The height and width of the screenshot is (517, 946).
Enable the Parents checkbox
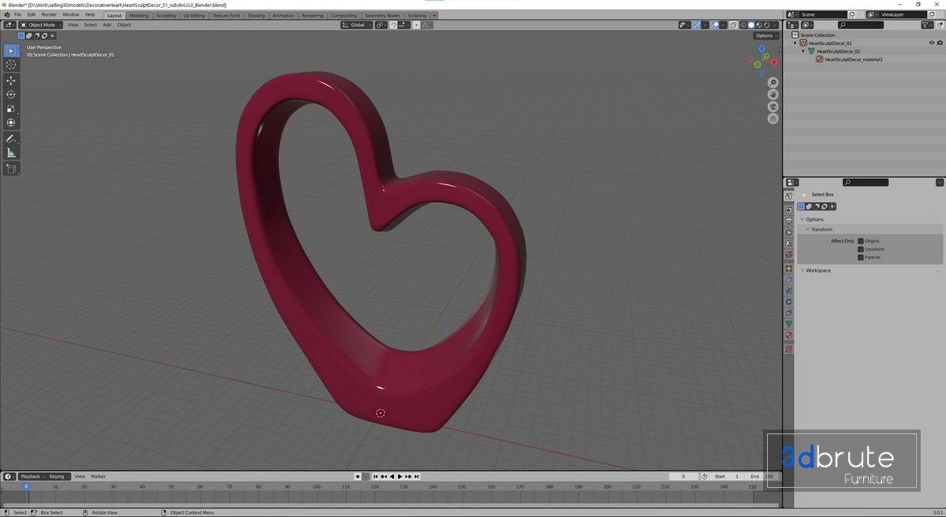point(861,257)
